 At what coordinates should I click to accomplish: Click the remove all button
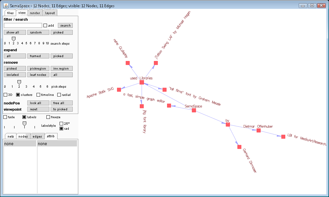(62, 75)
